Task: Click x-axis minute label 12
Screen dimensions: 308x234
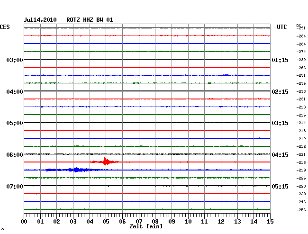Action: point(221,222)
